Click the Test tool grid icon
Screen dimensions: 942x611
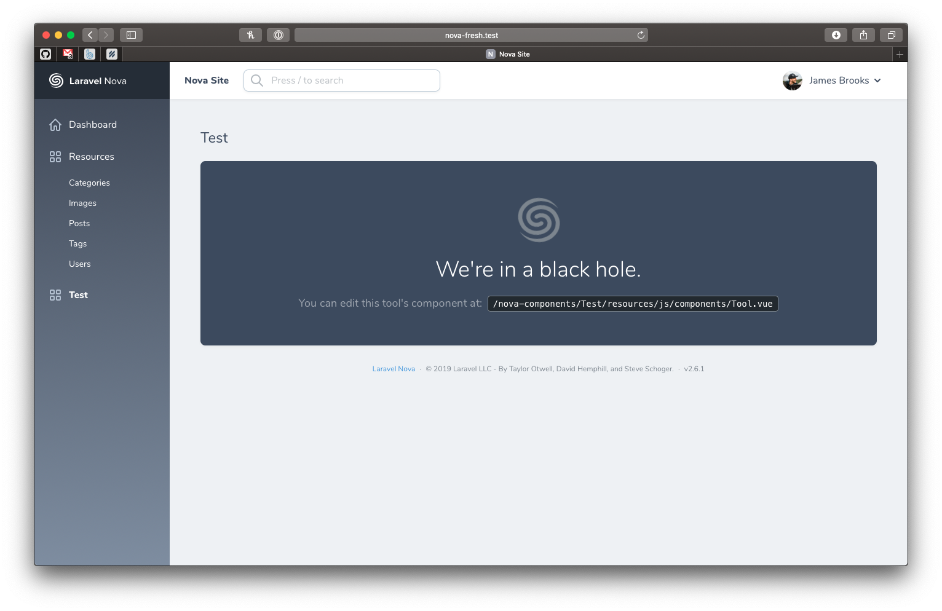pyautogui.click(x=55, y=294)
